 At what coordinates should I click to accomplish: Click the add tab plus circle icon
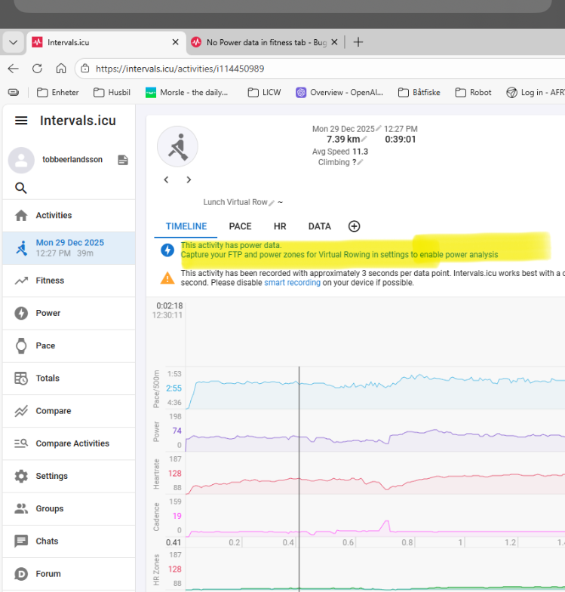[354, 226]
